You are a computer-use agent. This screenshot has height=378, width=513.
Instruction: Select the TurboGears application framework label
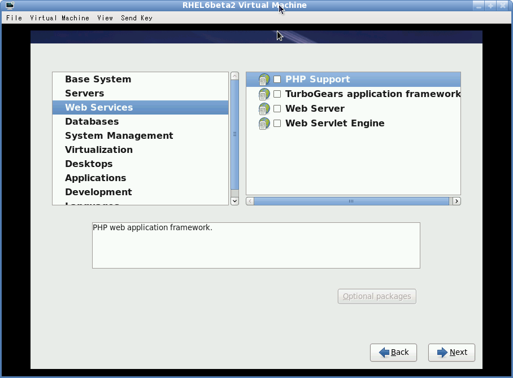tap(373, 94)
